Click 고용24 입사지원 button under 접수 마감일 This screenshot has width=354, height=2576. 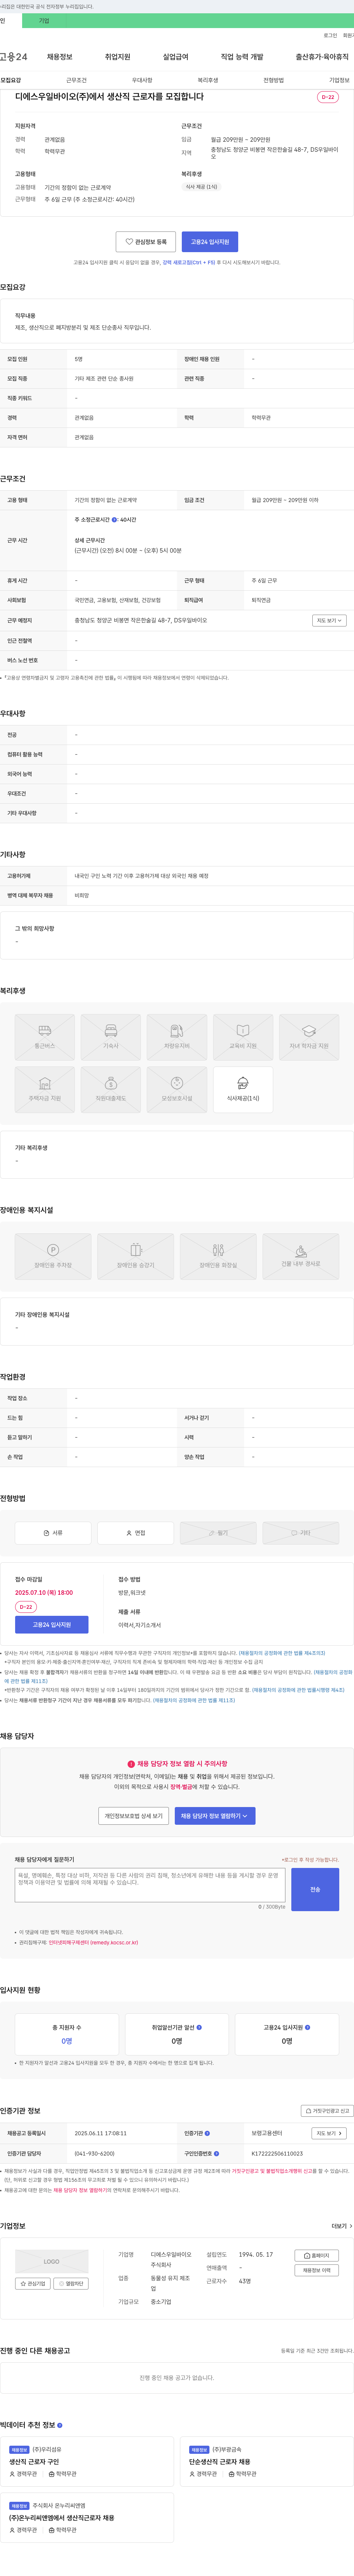pyautogui.click(x=52, y=1625)
